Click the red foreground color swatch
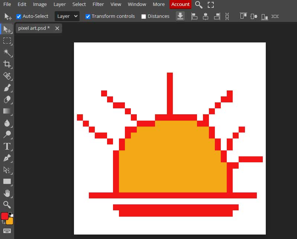The height and width of the screenshot is (239, 297). (x=4, y=216)
